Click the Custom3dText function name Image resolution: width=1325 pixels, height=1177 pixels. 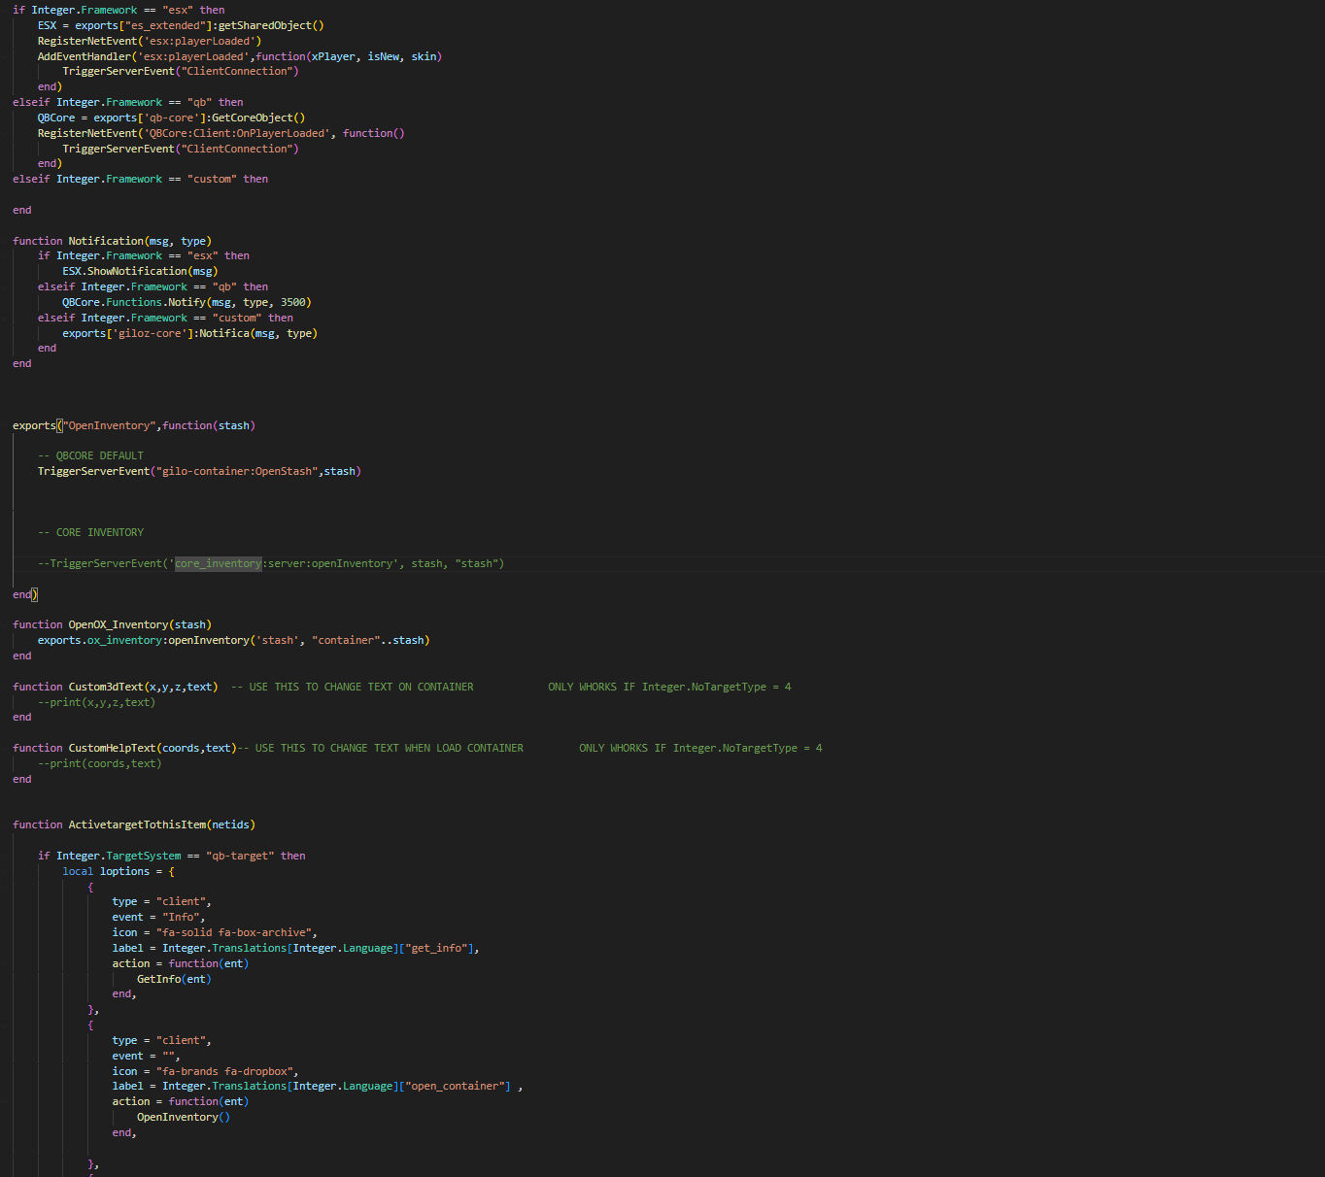click(x=106, y=687)
